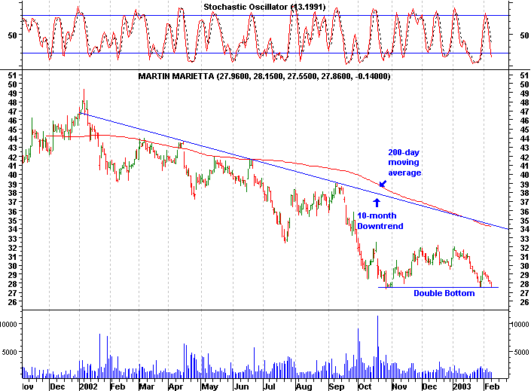Click the Aug month label

coord(304,386)
